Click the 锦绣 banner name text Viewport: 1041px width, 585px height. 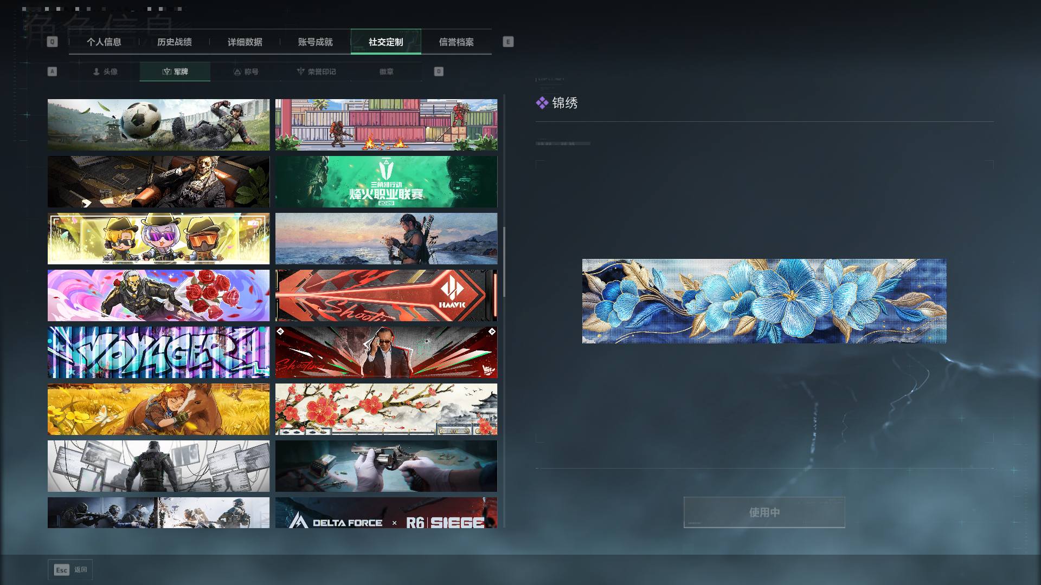pos(565,103)
